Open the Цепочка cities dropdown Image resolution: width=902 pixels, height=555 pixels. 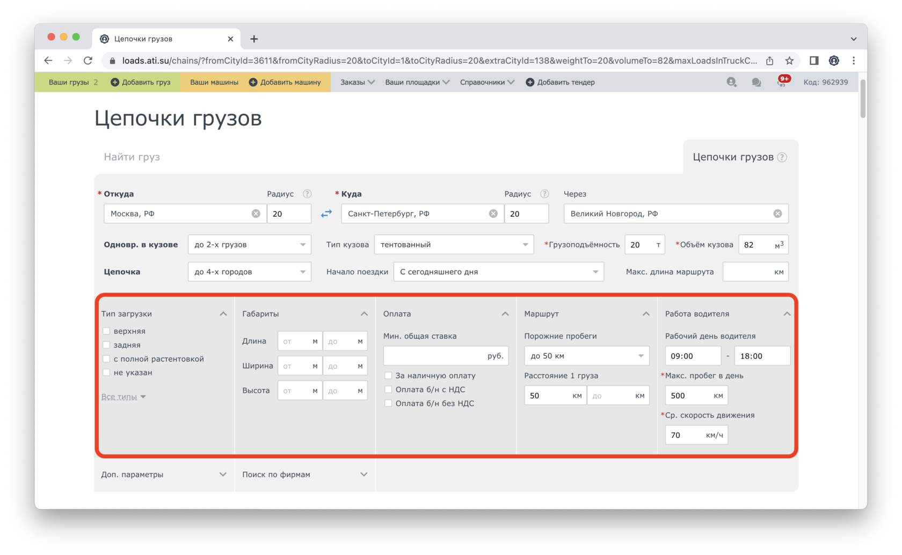250,272
